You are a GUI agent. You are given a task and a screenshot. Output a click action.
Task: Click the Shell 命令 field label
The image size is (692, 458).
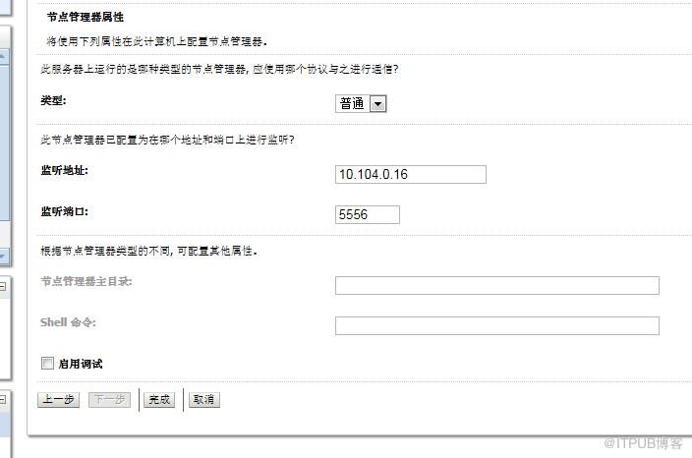(68, 321)
